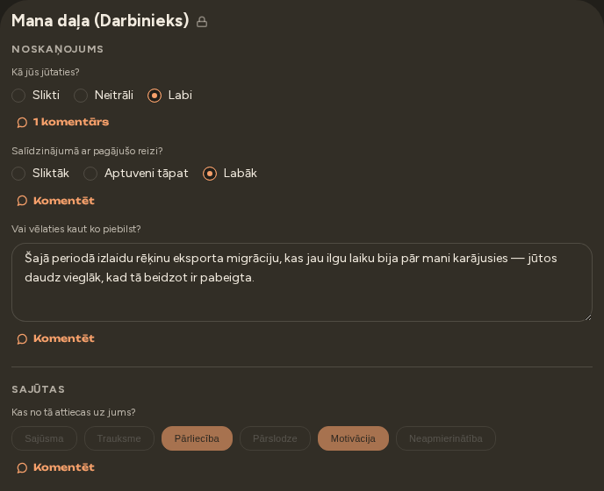Click the lock icon beside Mana daļa heading

coord(202,22)
